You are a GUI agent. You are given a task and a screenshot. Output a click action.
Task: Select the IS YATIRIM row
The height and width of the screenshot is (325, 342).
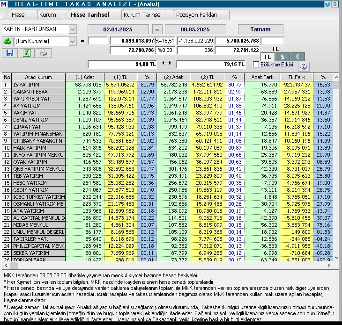(x=167, y=85)
